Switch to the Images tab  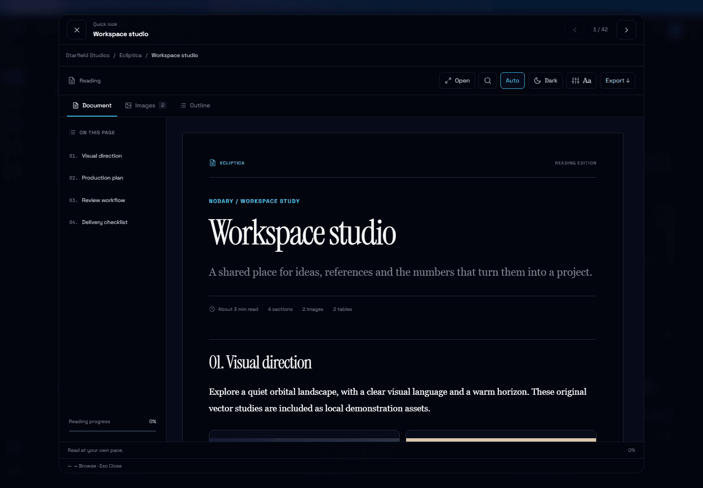tap(145, 105)
